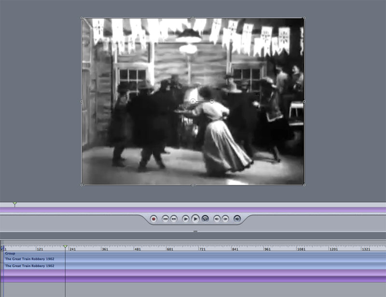This screenshot has height=297, width=386.
Task: Click the divider grip below the transport controls
Action: [x=195, y=232]
